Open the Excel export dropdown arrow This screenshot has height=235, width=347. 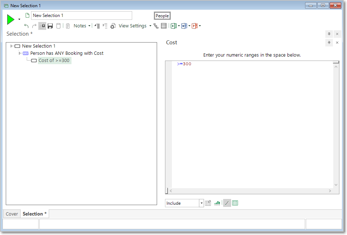[179, 26]
